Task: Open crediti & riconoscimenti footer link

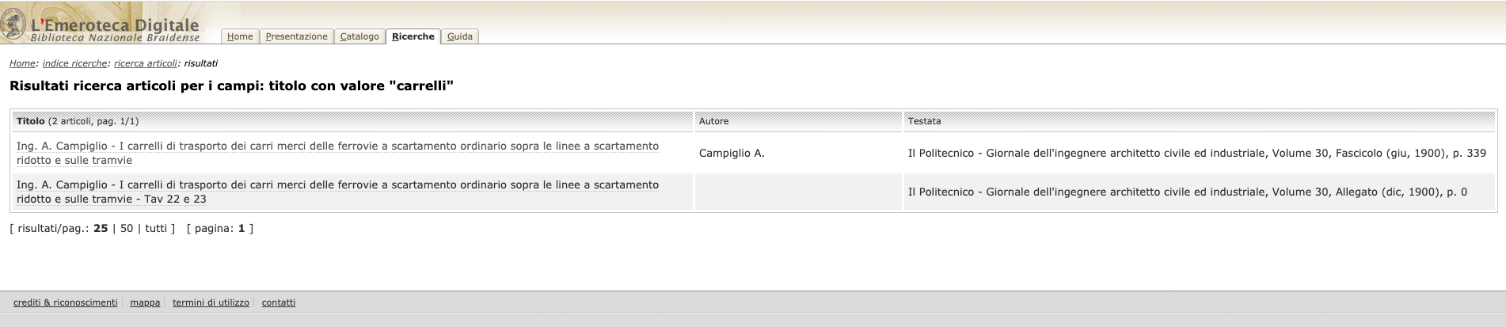Action: coord(65,302)
